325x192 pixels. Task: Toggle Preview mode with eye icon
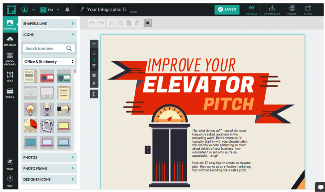click(x=251, y=10)
